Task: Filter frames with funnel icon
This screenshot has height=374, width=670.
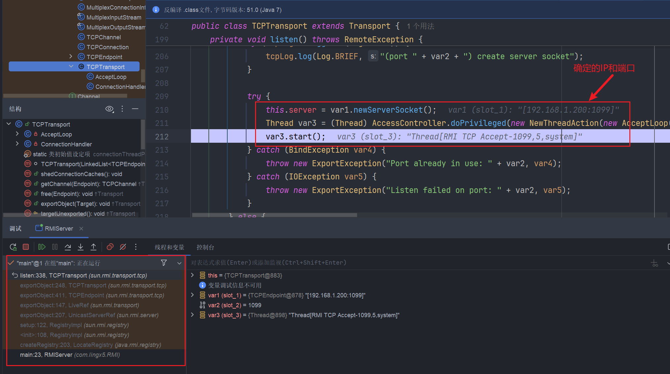Action: (164, 263)
